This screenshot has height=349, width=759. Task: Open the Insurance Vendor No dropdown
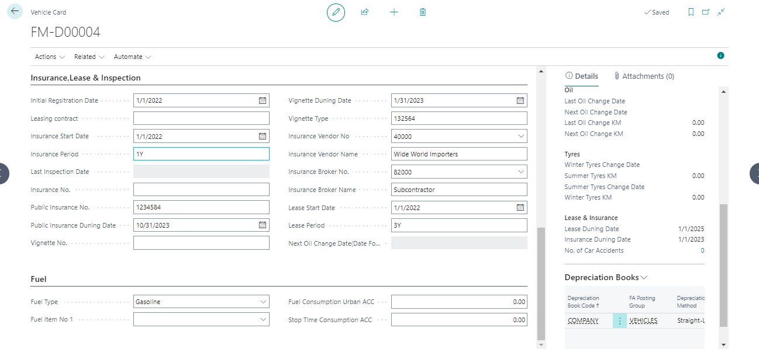519,136
